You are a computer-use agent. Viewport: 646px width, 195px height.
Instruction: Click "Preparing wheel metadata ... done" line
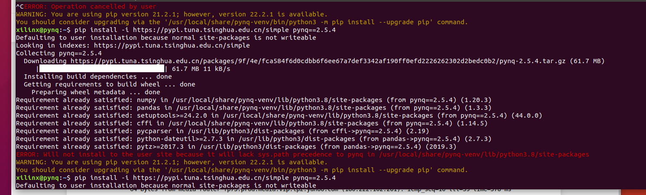pyautogui.click(x=96, y=92)
